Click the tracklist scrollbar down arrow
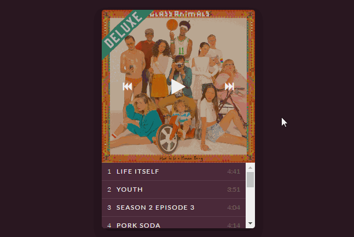This screenshot has height=237, width=354. click(x=250, y=223)
